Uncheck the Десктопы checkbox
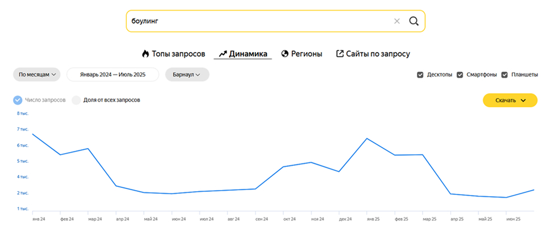The width and height of the screenshot is (558, 227). click(420, 74)
